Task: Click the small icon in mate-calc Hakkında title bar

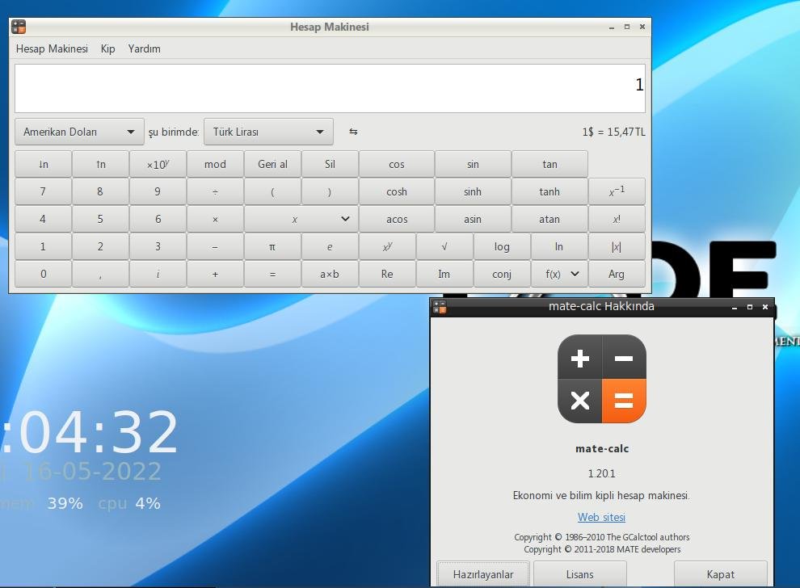Action: click(x=440, y=306)
